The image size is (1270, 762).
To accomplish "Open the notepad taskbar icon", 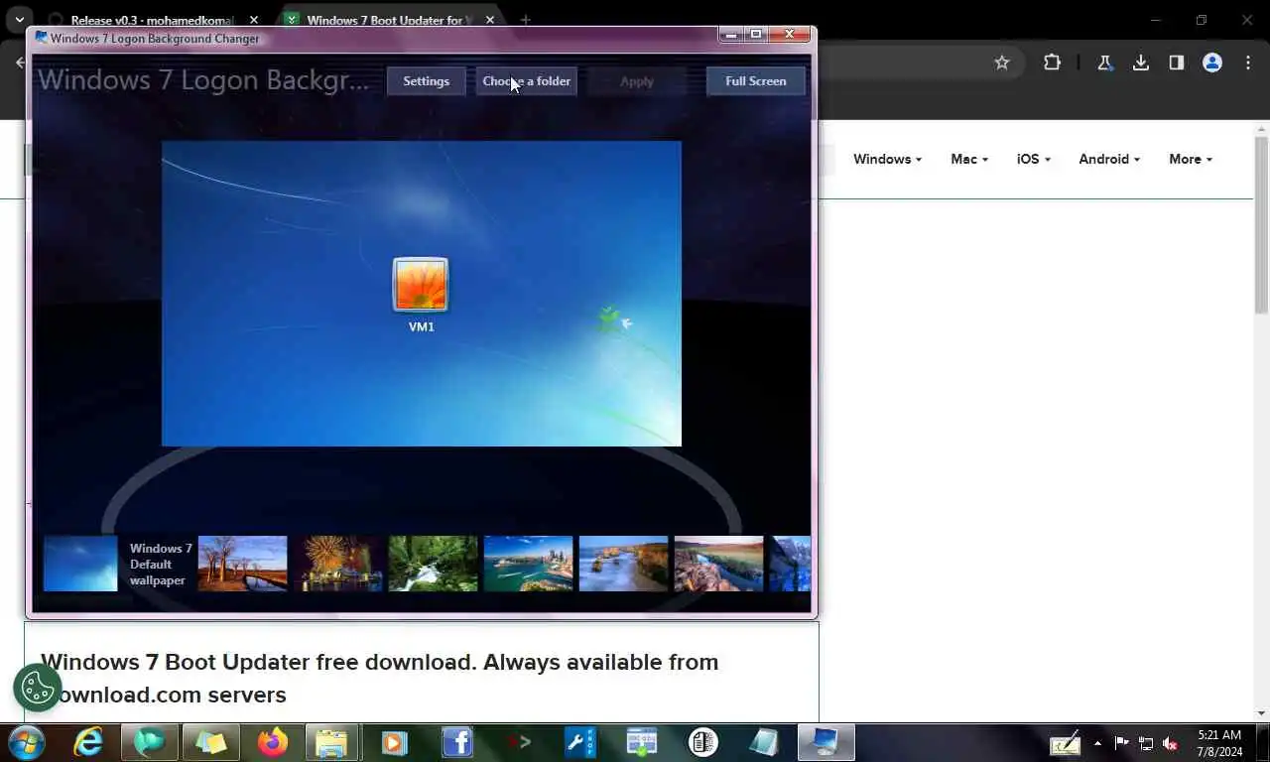I will (764, 742).
